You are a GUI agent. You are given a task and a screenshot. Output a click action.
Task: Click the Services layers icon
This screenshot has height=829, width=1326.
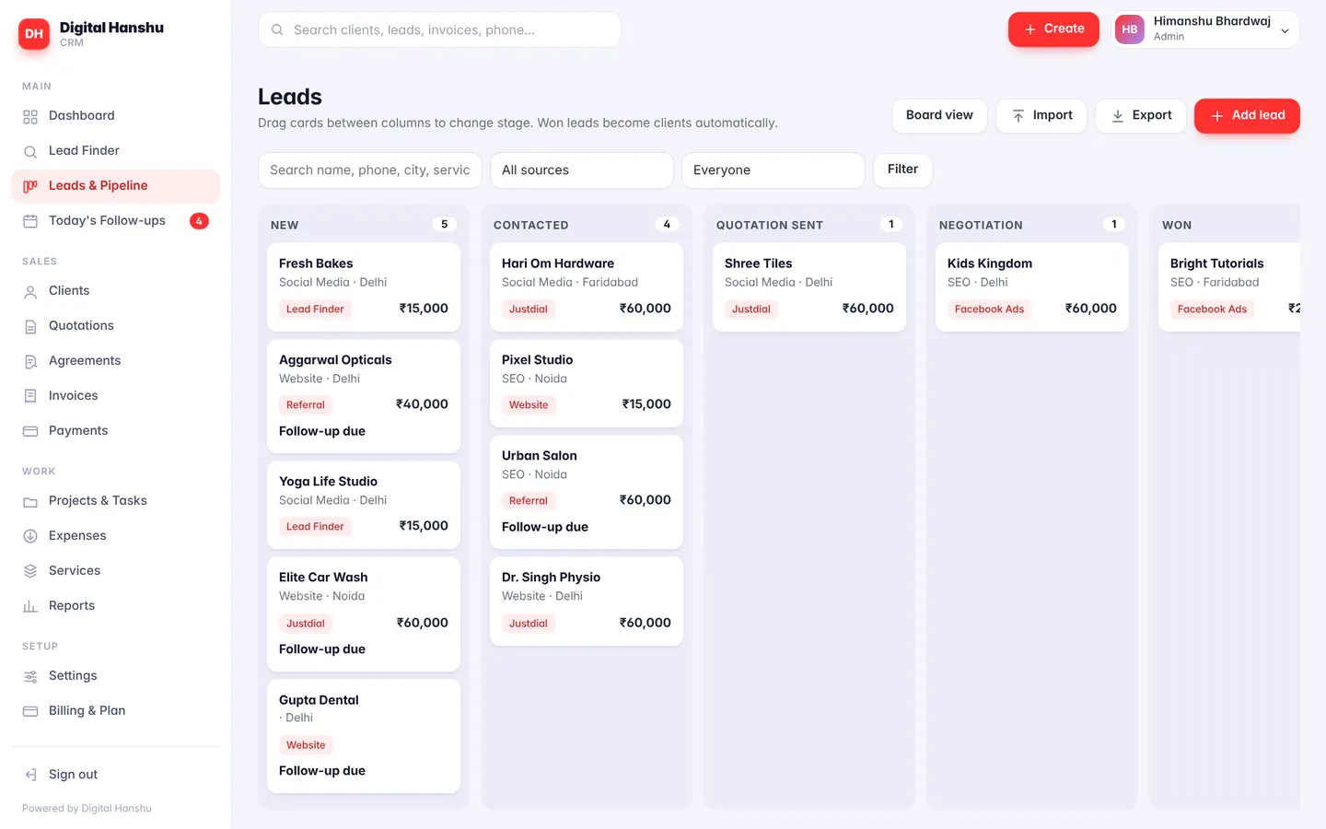30,571
